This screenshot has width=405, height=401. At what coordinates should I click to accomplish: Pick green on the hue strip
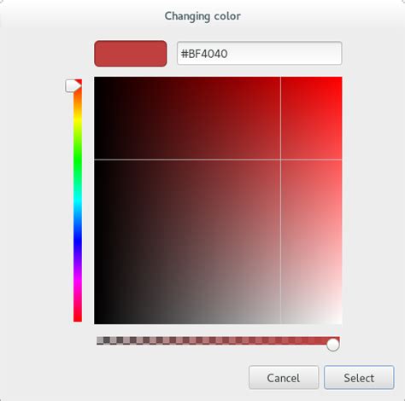coord(78,160)
